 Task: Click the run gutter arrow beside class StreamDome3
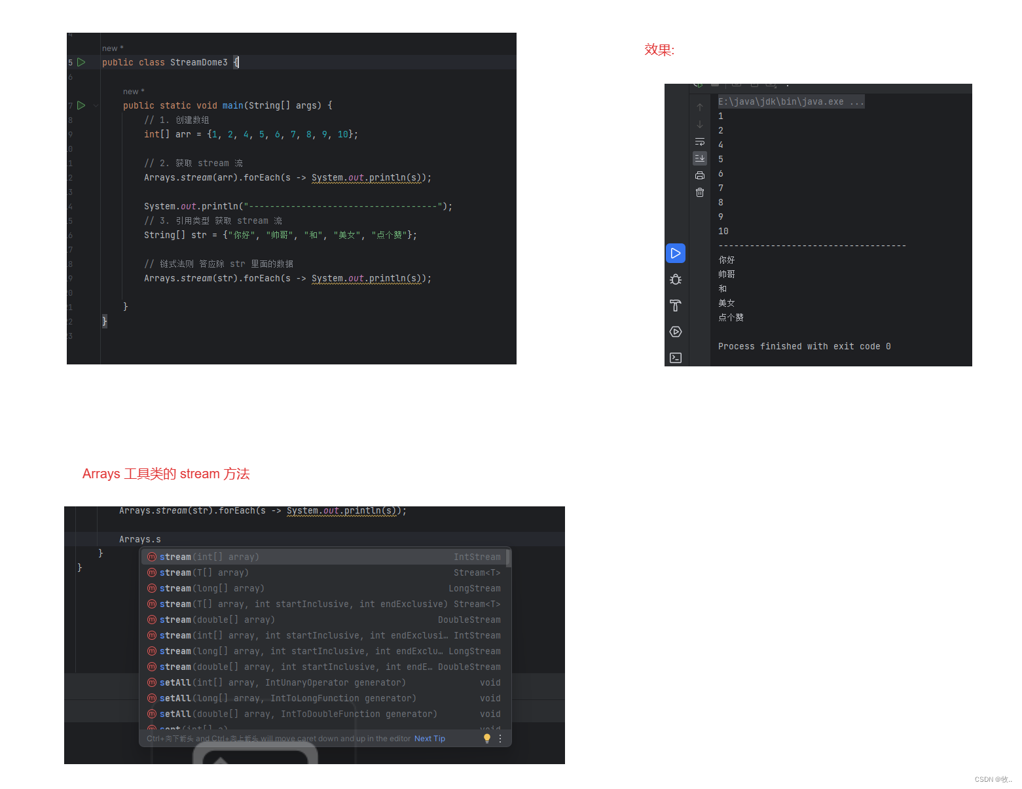coord(81,62)
